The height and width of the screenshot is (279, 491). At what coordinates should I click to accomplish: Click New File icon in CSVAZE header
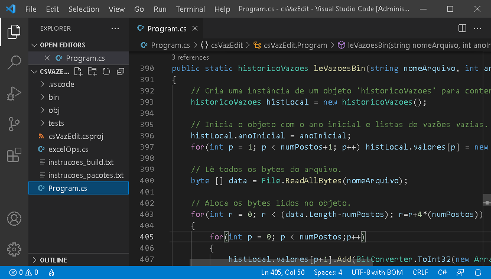(78, 72)
